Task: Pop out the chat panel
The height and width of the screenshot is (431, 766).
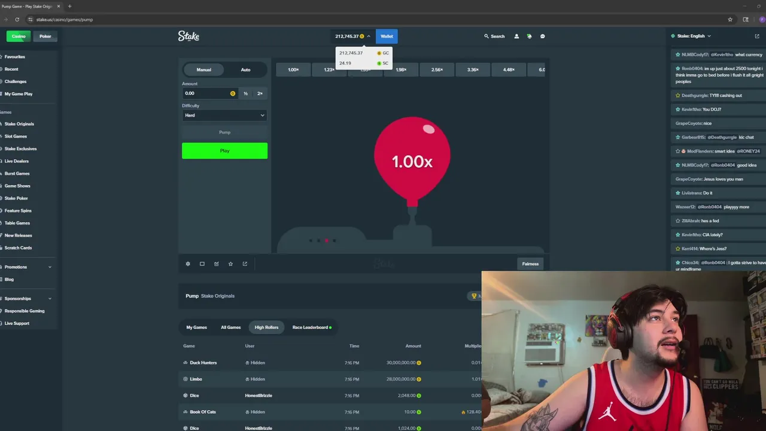Action: click(757, 36)
